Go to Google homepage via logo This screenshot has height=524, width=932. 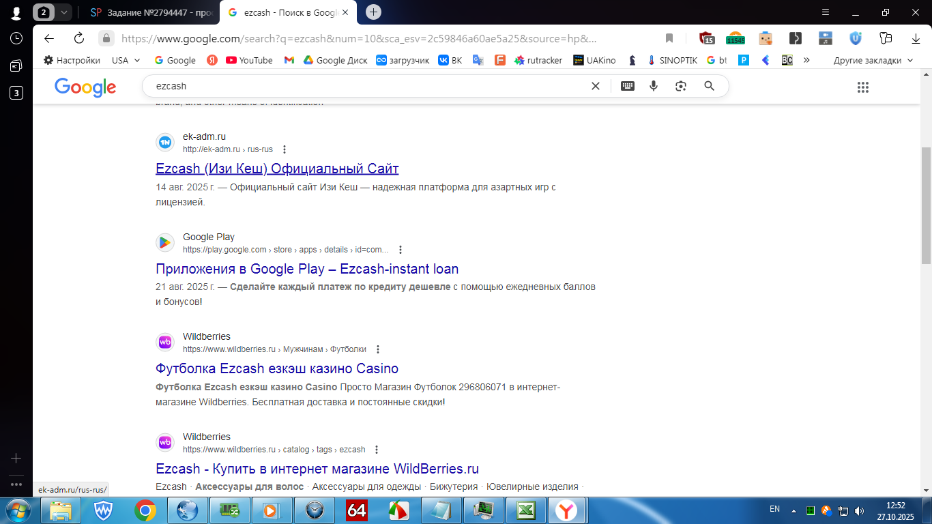[x=85, y=87]
